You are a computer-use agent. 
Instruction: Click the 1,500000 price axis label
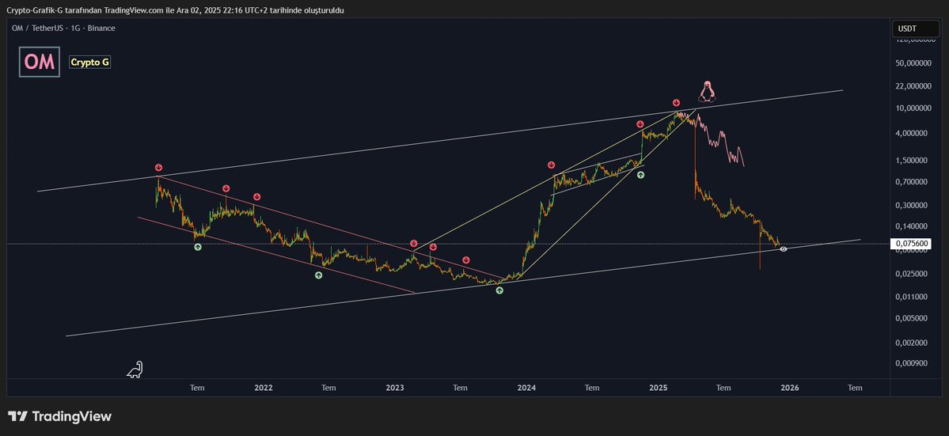pyautogui.click(x=913, y=161)
